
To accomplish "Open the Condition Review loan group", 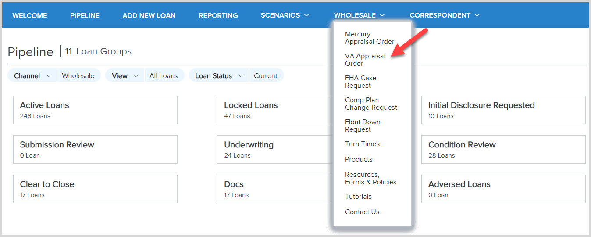I will click(503, 149).
